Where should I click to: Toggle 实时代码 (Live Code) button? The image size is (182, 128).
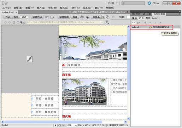tap(37, 17)
